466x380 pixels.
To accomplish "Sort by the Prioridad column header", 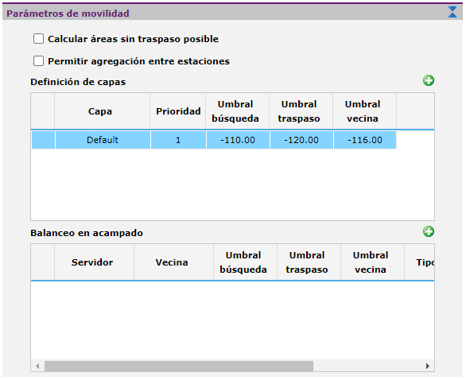I will 178,111.
